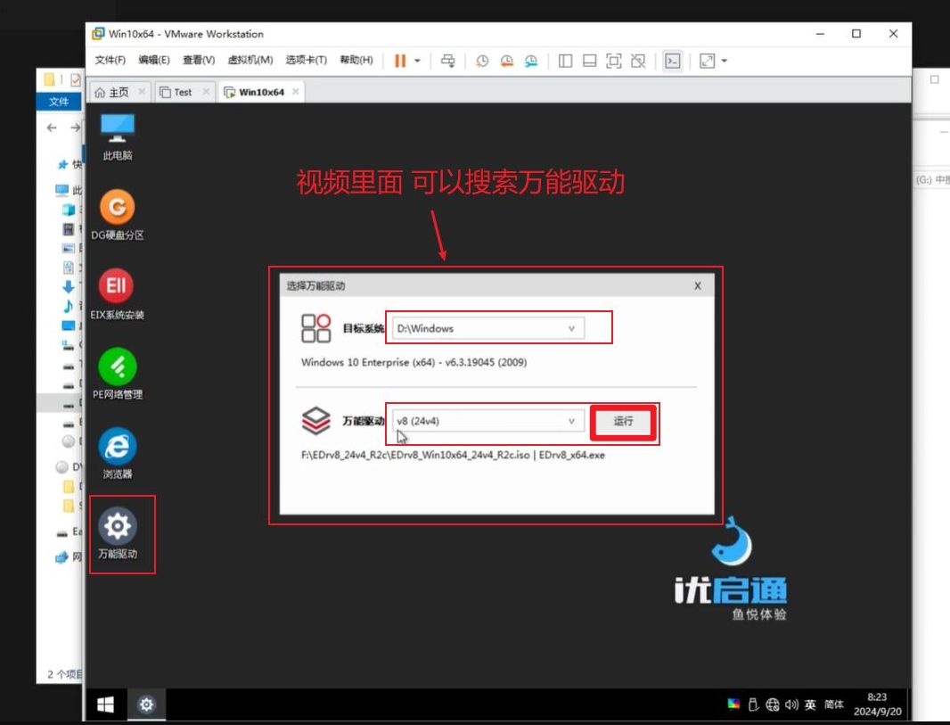Expand the 目标系统 D:\Windows dropdown
950x725 pixels.
(571, 328)
